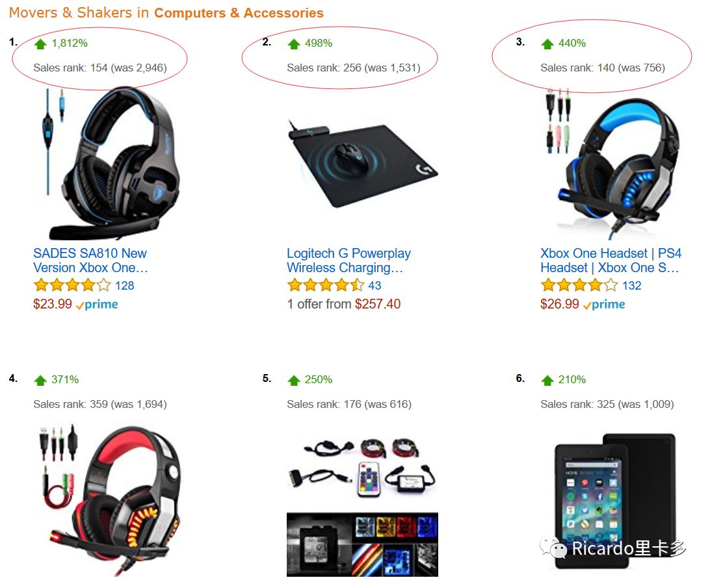
Task: Click the green up arrow beside 250%
Action: [x=294, y=380]
